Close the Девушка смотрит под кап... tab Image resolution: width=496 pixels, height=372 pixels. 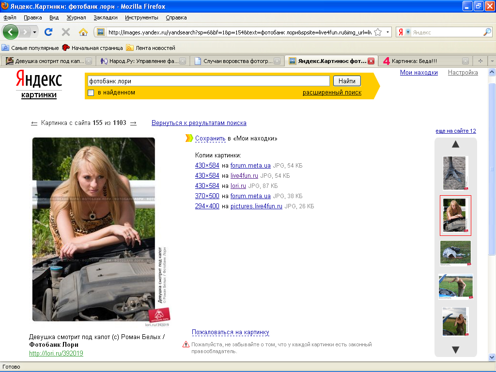click(89, 61)
